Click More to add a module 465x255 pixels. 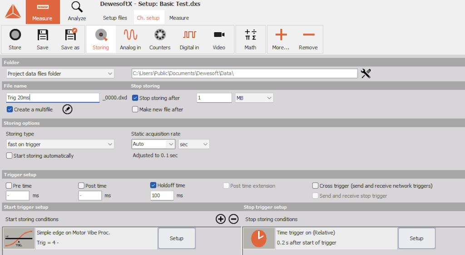click(281, 39)
